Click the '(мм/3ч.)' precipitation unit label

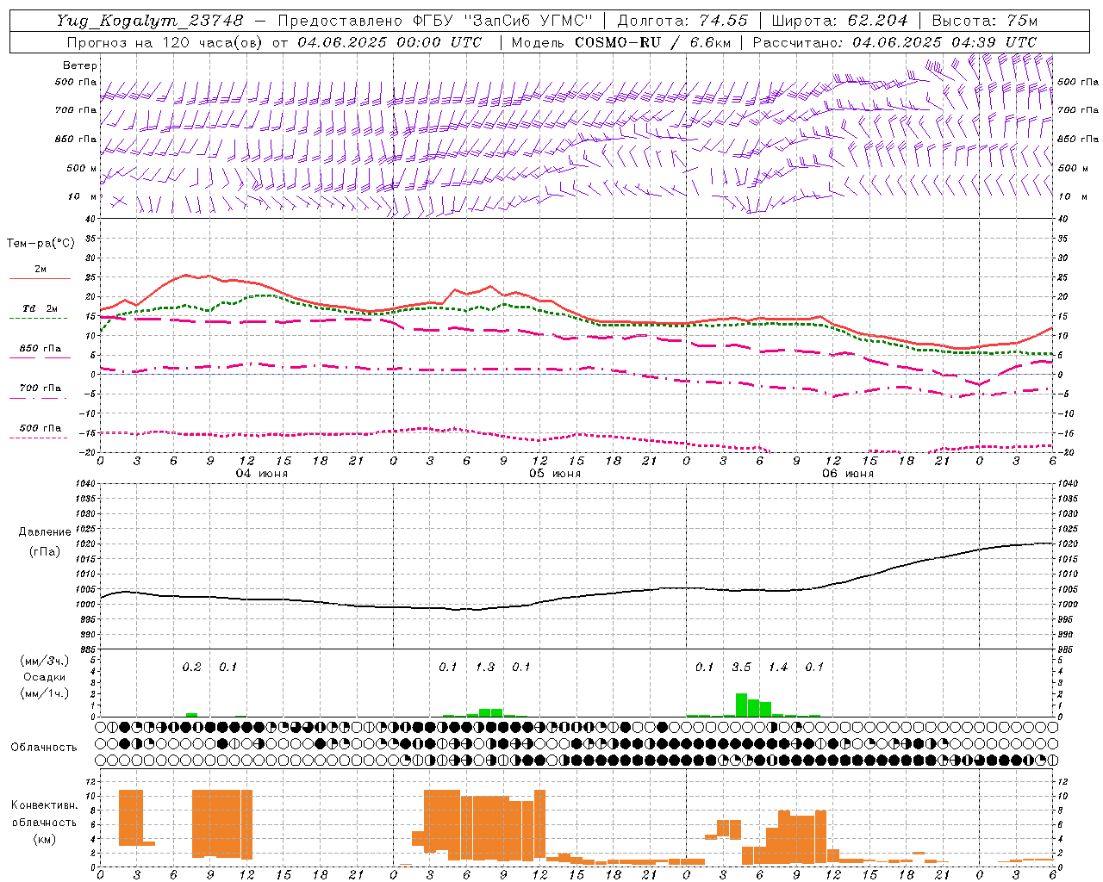45,661
